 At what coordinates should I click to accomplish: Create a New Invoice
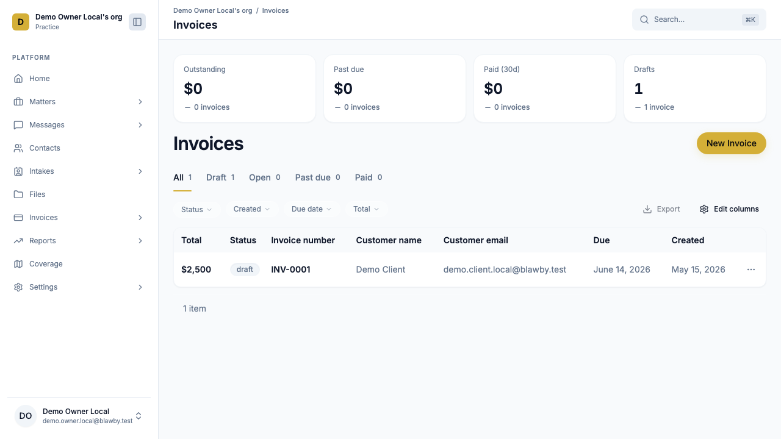(x=732, y=143)
